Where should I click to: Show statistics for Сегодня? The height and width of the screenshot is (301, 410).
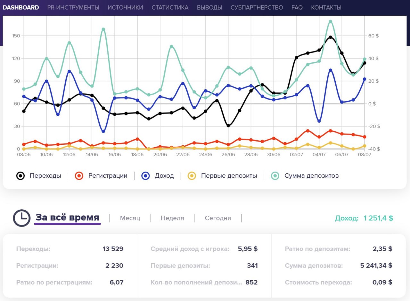tap(218, 218)
